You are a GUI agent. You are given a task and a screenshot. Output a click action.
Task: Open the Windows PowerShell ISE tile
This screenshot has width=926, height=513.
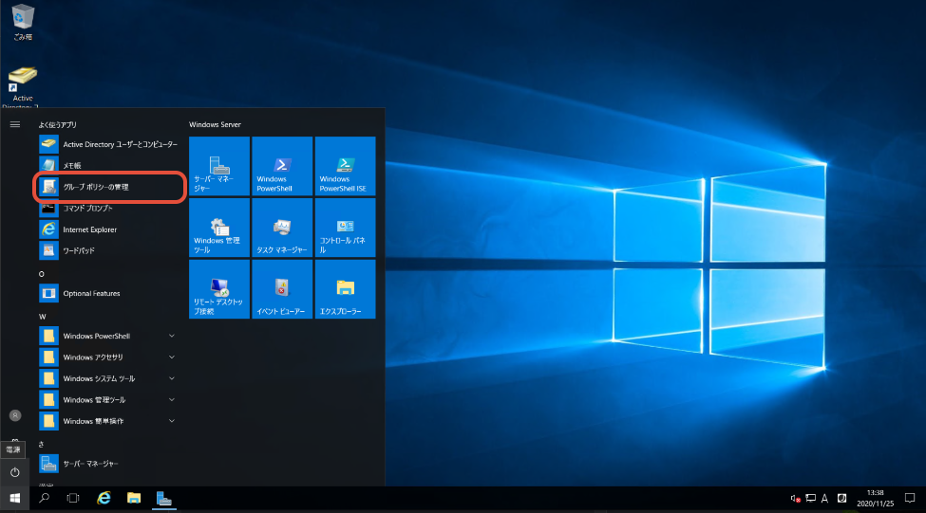(x=346, y=166)
